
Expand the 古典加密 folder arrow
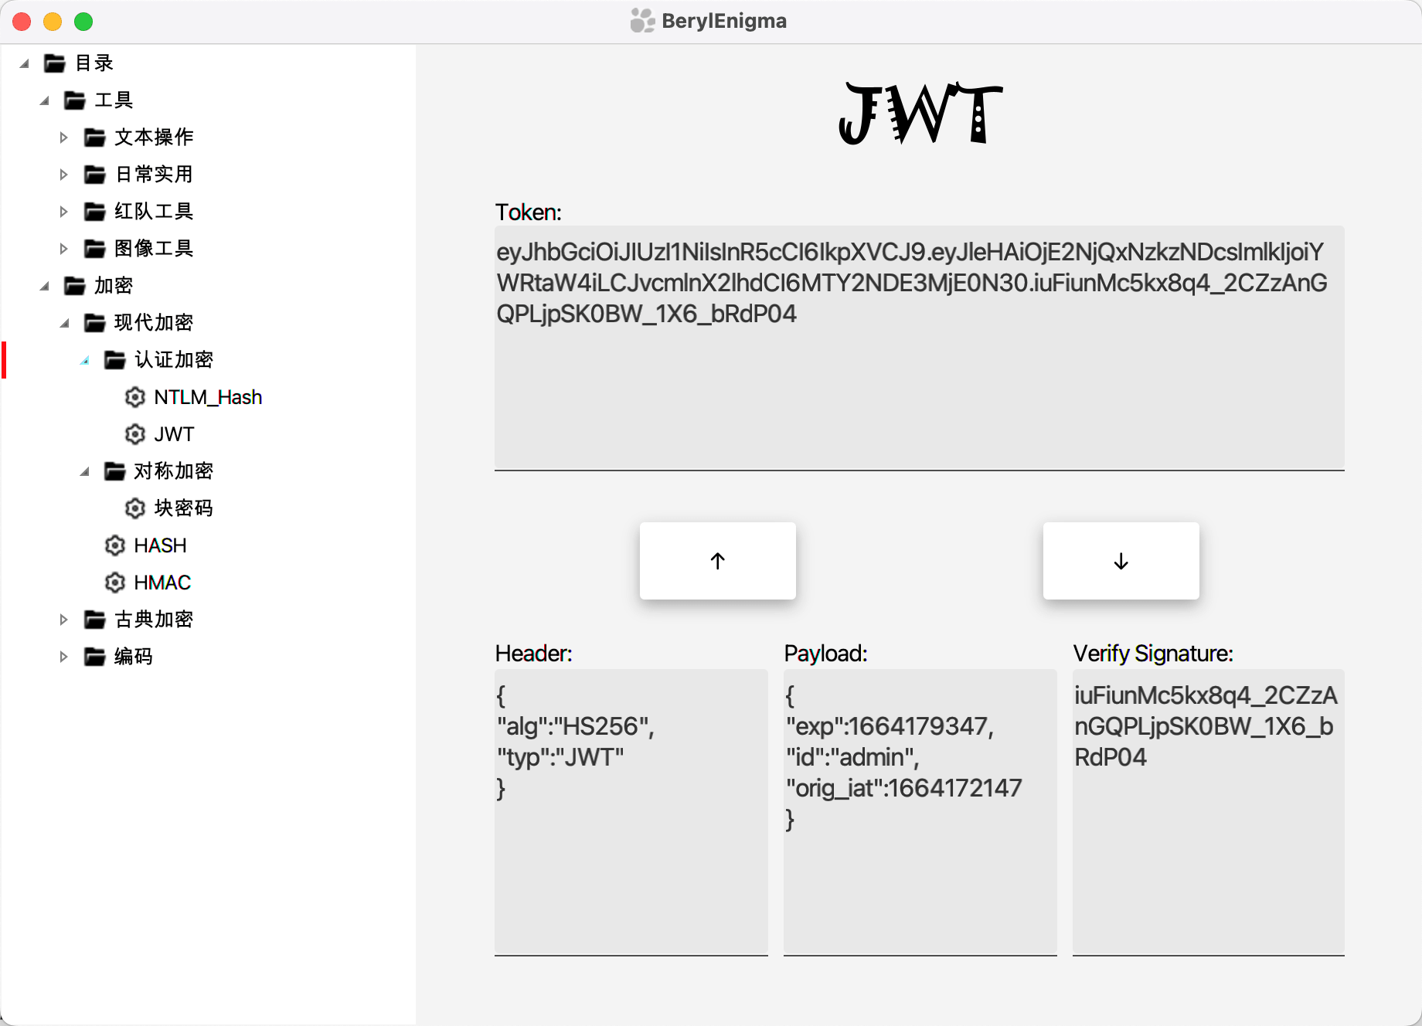click(x=64, y=620)
